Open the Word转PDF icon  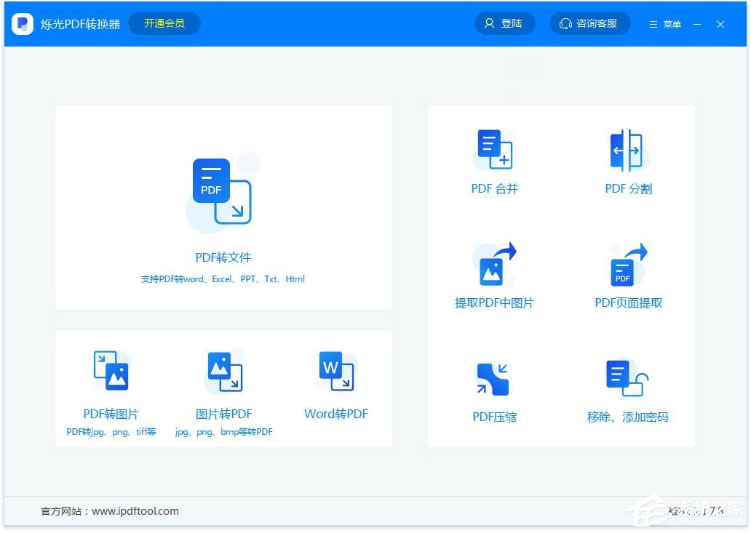tap(336, 371)
